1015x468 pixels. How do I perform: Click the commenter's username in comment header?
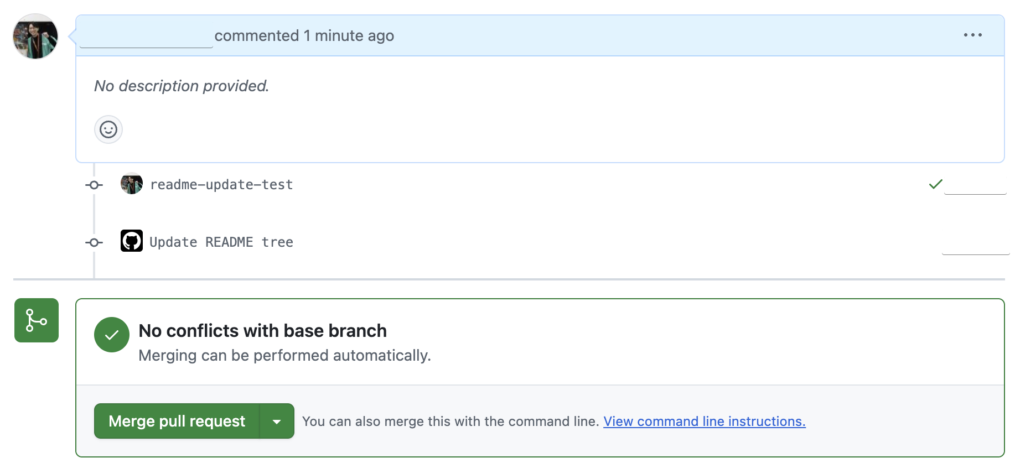(146, 37)
